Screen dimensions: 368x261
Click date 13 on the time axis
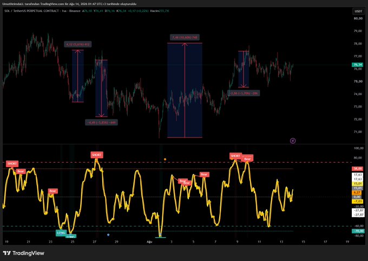click(281, 242)
